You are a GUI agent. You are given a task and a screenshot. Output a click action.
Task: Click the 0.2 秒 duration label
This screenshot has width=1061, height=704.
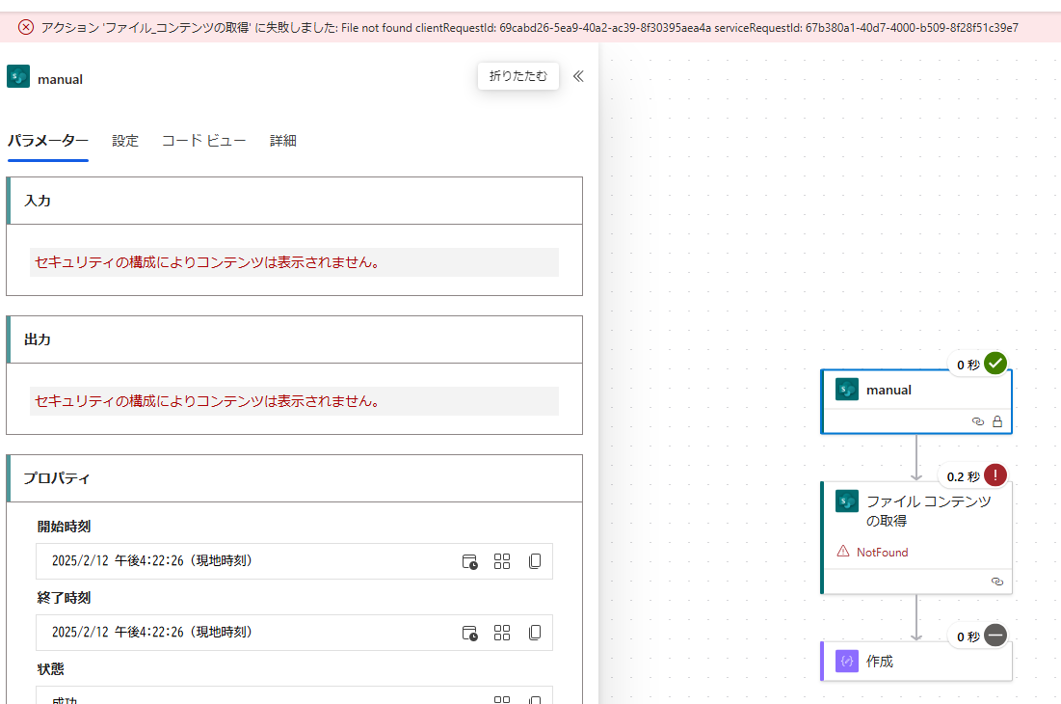[x=964, y=476]
